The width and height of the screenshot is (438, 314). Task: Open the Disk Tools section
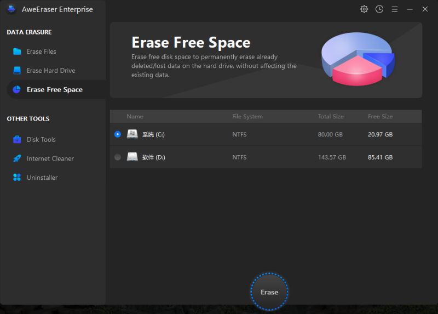click(x=56, y=139)
